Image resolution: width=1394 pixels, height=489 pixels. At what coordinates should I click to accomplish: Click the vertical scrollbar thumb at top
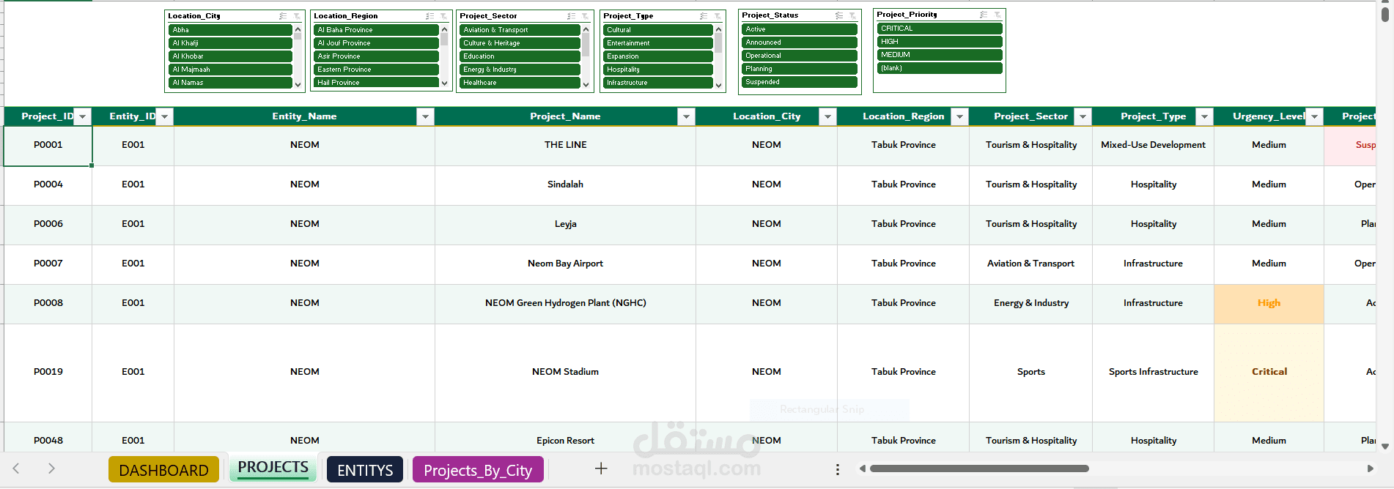coord(1384,13)
